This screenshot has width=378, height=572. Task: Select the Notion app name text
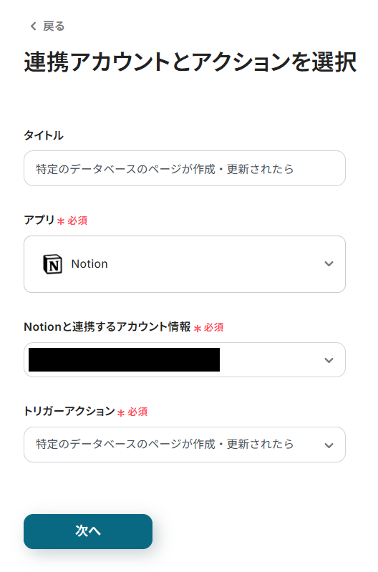(89, 263)
